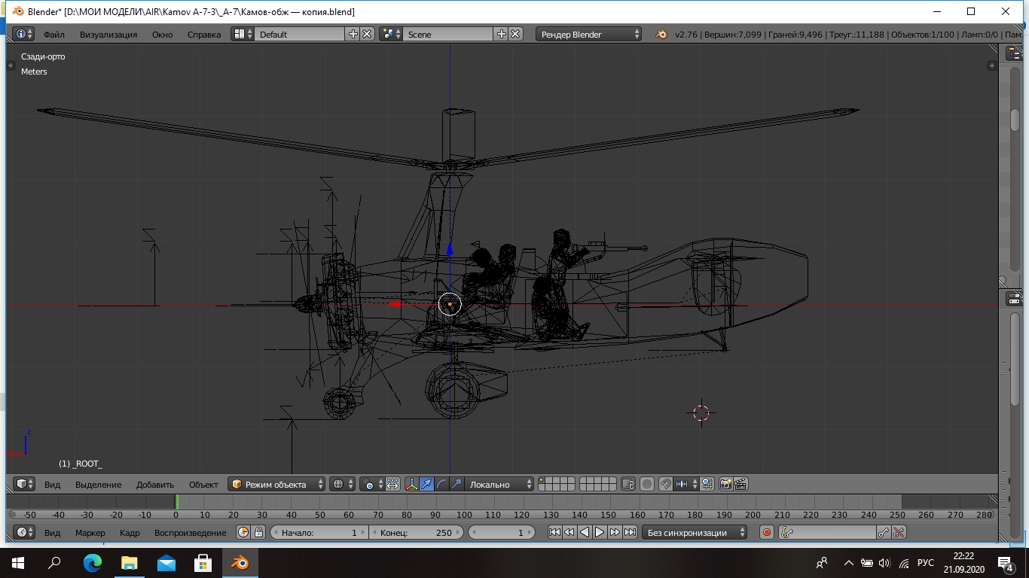Click the 'Конец: 250' end frame field
The width and height of the screenshot is (1029, 578).
coord(415,533)
